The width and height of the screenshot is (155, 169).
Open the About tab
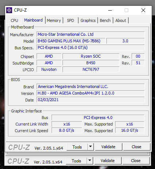click(121, 20)
